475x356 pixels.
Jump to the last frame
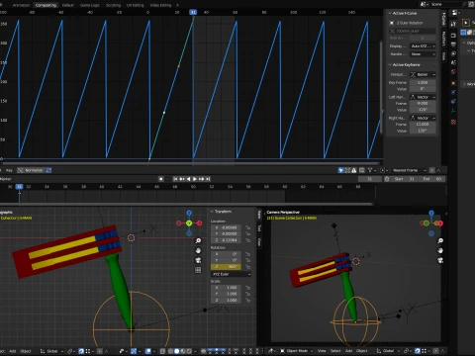(208, 179)
